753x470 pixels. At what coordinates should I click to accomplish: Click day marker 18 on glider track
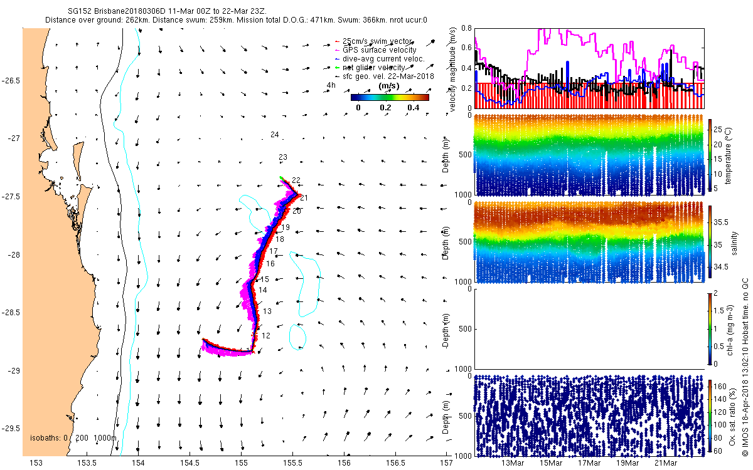[280, 239]
